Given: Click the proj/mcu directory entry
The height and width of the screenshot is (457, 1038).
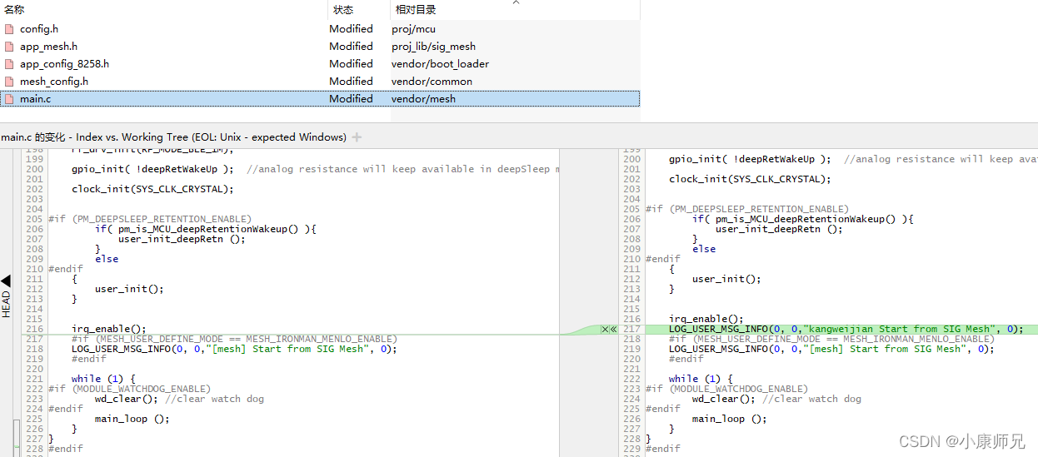Looking at the screenshot, I should pos(413,29).
